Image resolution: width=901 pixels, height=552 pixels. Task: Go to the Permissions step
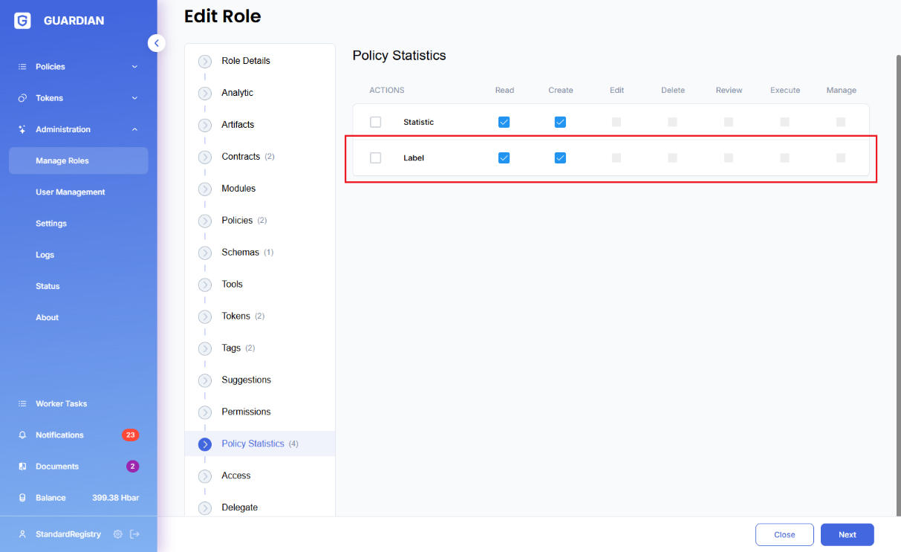(x=246, y=412)
